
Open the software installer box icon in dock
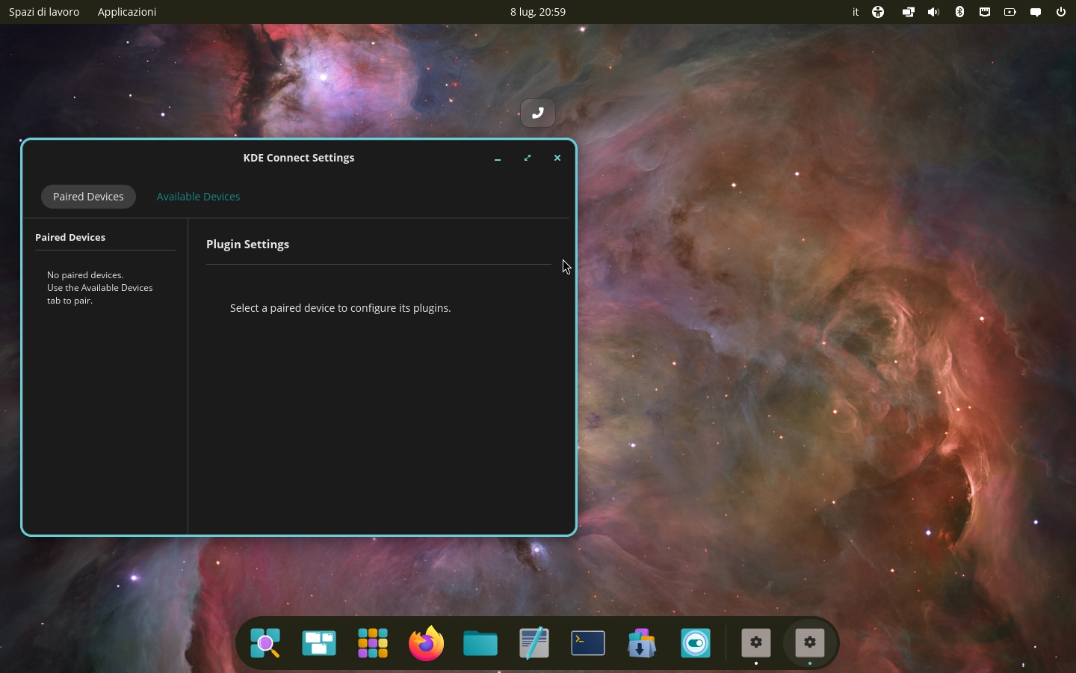(642, 643)
